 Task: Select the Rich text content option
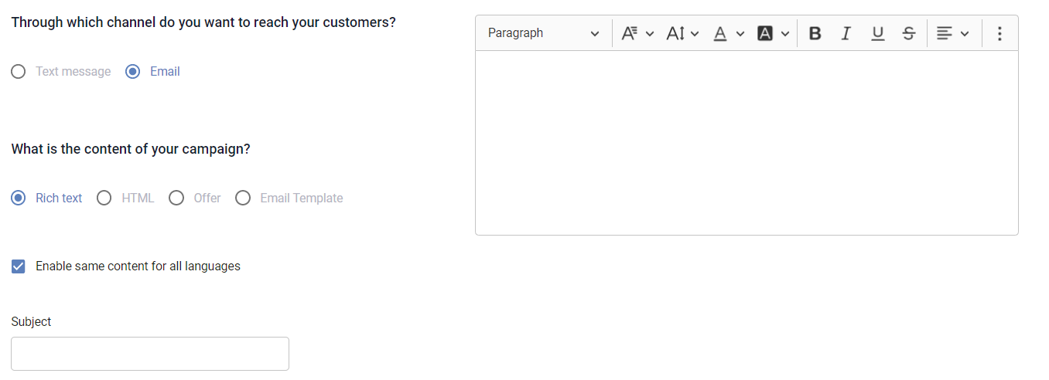[x=19, y=198]
